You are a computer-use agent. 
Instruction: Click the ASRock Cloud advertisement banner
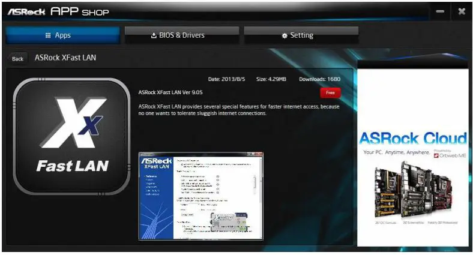click(413, 157)
